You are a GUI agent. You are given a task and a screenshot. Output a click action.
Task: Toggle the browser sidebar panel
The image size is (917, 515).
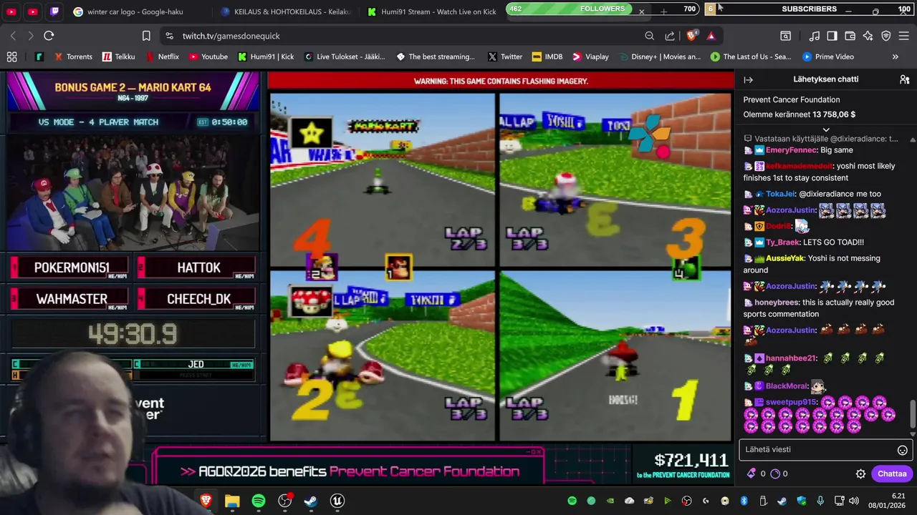coord(832,36)
